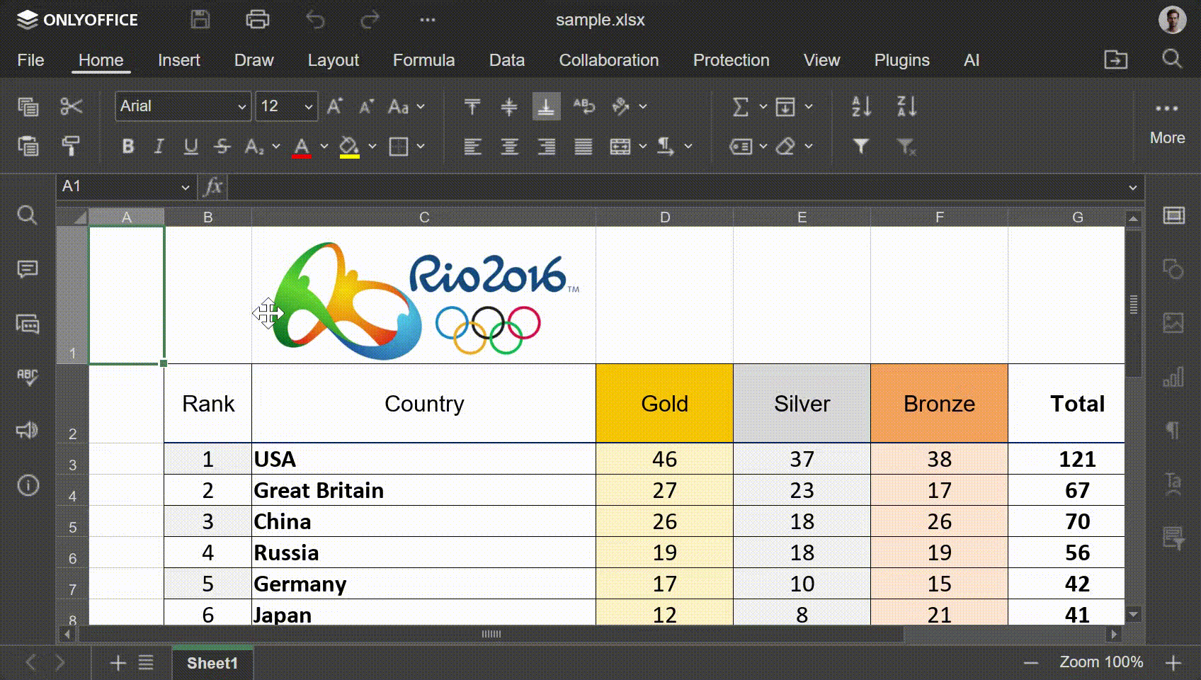This screenshot has width=1201, height=680.
Task: Click the top-right Search magnifier
Action: pos(1172,59)
